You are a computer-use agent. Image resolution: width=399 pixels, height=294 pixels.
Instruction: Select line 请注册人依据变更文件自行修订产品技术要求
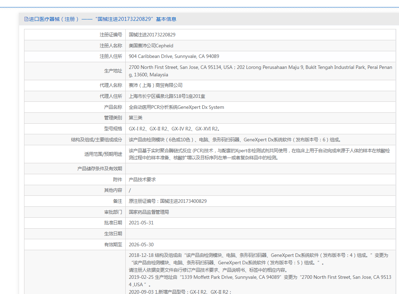pyautogui.click(x=208, y=270)
